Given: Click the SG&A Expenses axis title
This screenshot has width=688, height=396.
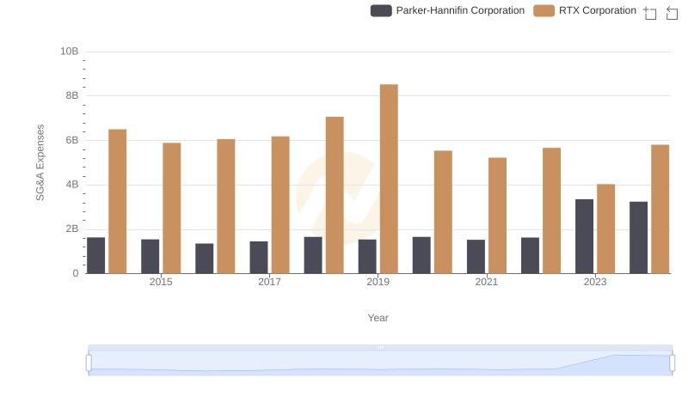Looking at the screenshot, I should click(40, 162).
